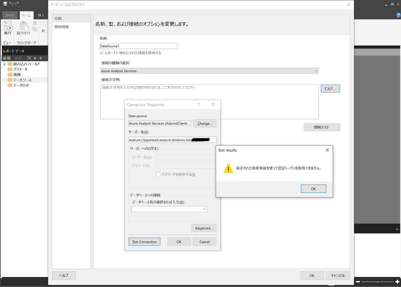The image size is (401, 287).
Task: Click the キャンセル button in properties window
Action: [x=338, y=275]
